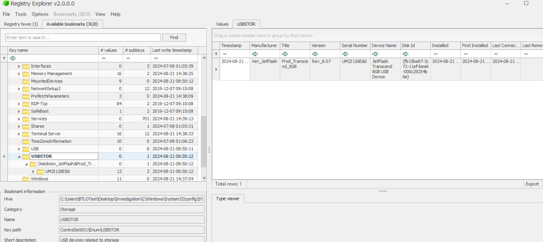543x242 pixels.
Task: Click the folder icon beside MountedDevices
Action: (x=26, y=81)
